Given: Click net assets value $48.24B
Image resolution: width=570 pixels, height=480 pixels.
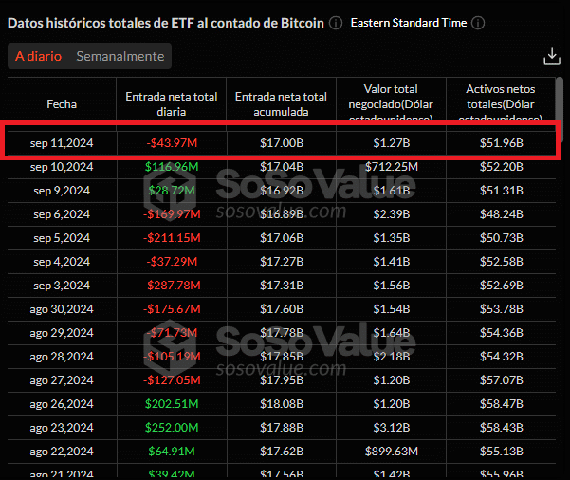Looking at the screenshot, I should tap(502, 214).
